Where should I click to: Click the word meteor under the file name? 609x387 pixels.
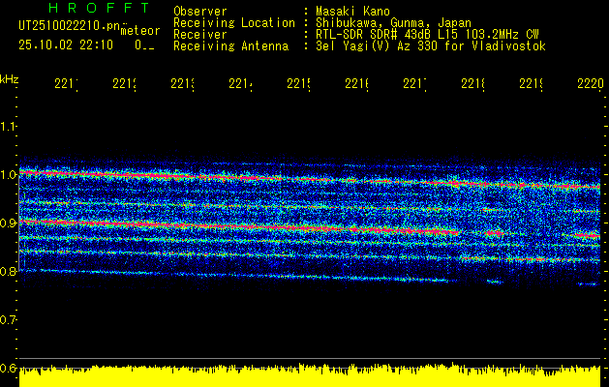(x=140, y=31)
